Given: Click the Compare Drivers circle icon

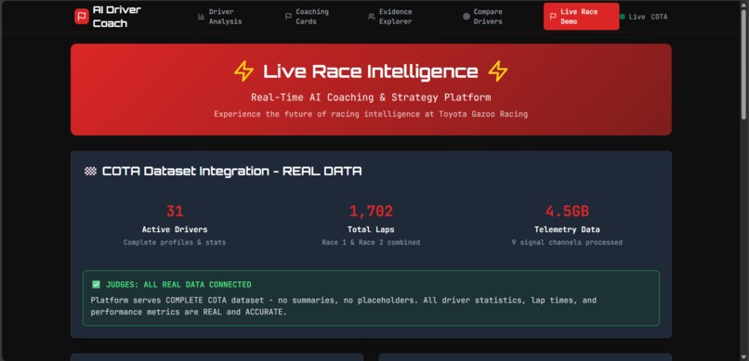Looking at the screenshot, I should click(466, 17).
